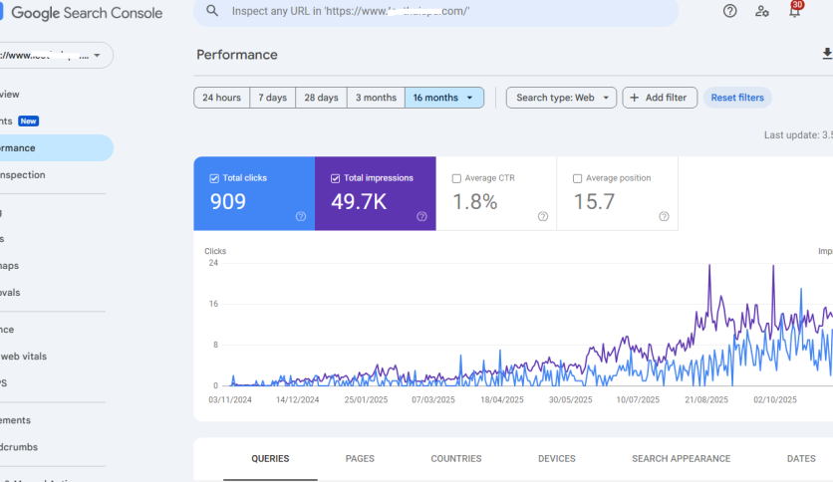Image resolution: width=833 pixels, height=482 pixels.
Task: Switch to the SEARCH APPEARANCE tab
Action: [682, 459]
